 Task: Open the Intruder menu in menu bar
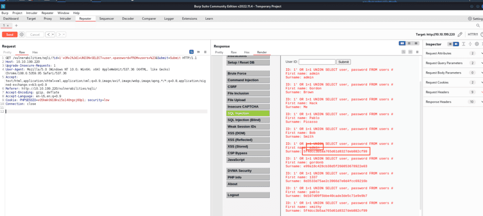(x=32, y=13)
